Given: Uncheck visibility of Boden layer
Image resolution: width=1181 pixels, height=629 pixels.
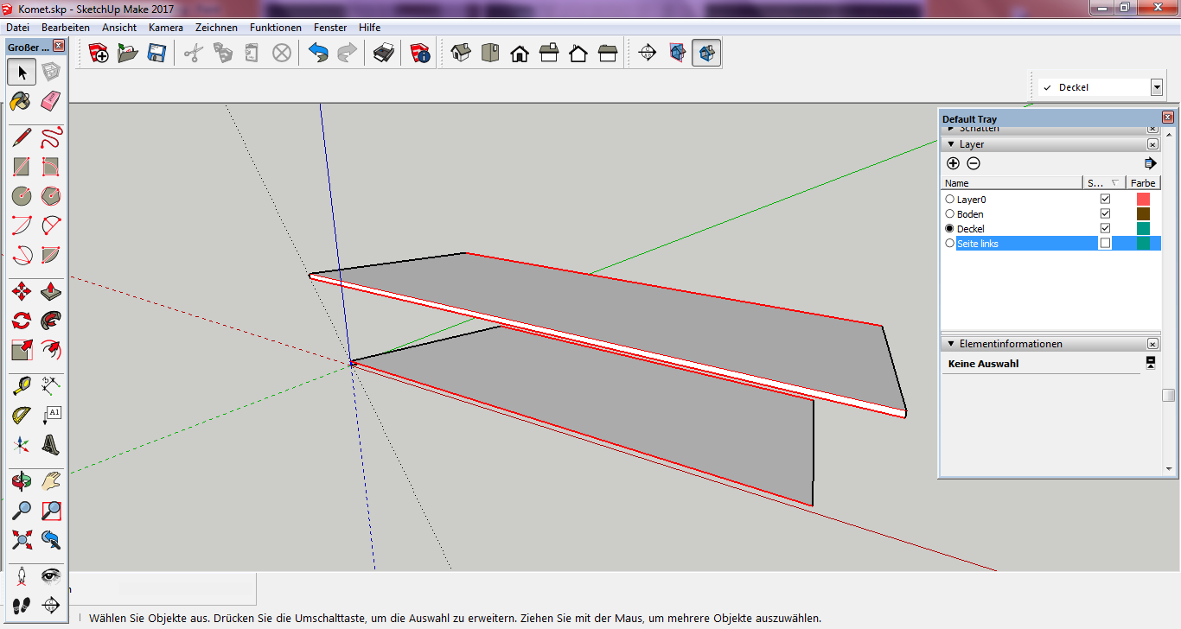Looking at the screenshot, I should coord(1105,213).
